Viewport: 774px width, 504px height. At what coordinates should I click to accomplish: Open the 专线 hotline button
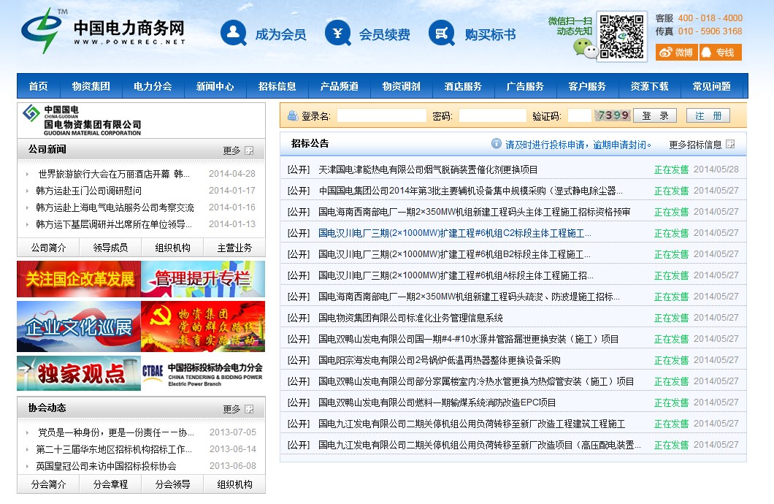720,53
